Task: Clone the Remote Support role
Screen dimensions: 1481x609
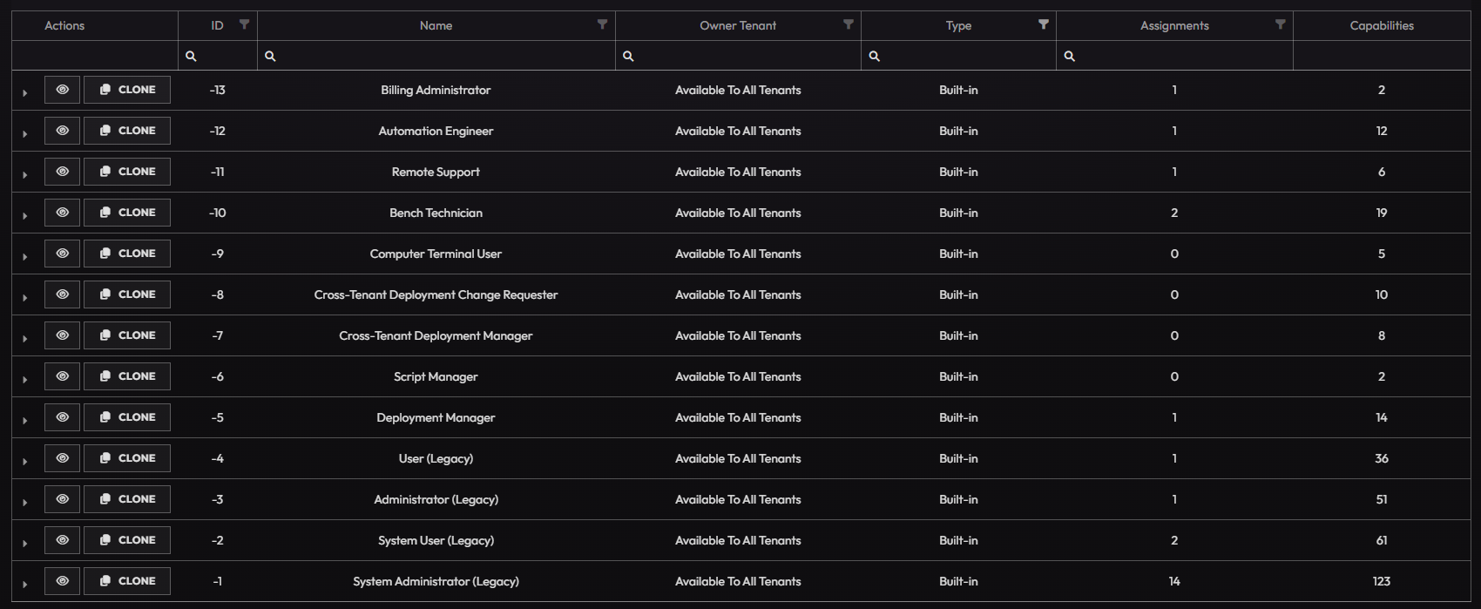Action: click(x=127, y=172)
